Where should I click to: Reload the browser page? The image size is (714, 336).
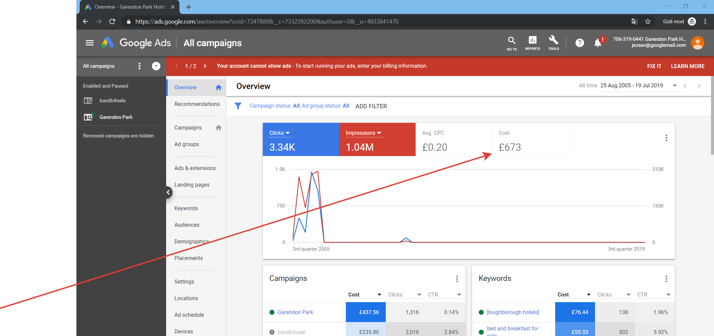tap(112, 22)
